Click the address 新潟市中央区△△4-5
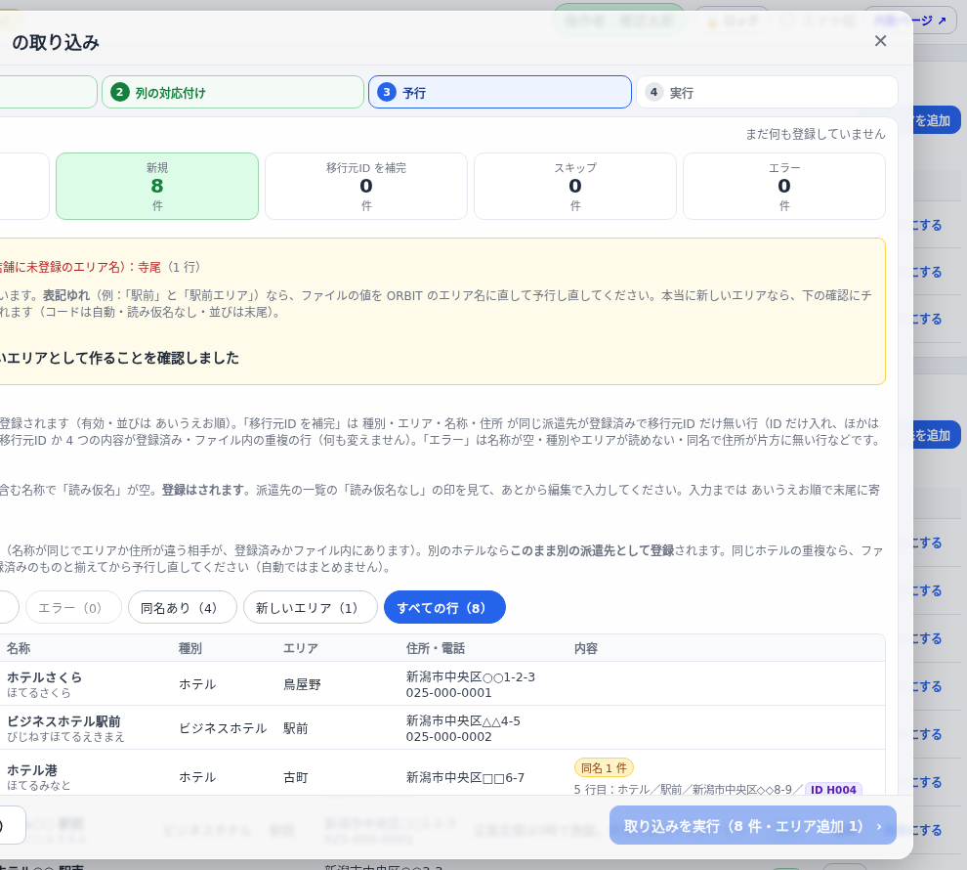 pos(463,720)
